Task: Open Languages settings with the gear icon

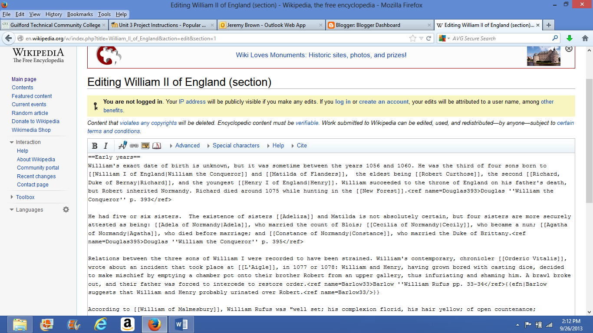Action: tap(66, 209)
